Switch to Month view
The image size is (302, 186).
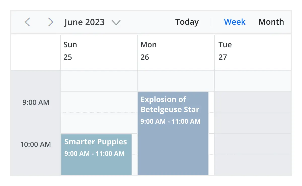(x=271, y=22)
